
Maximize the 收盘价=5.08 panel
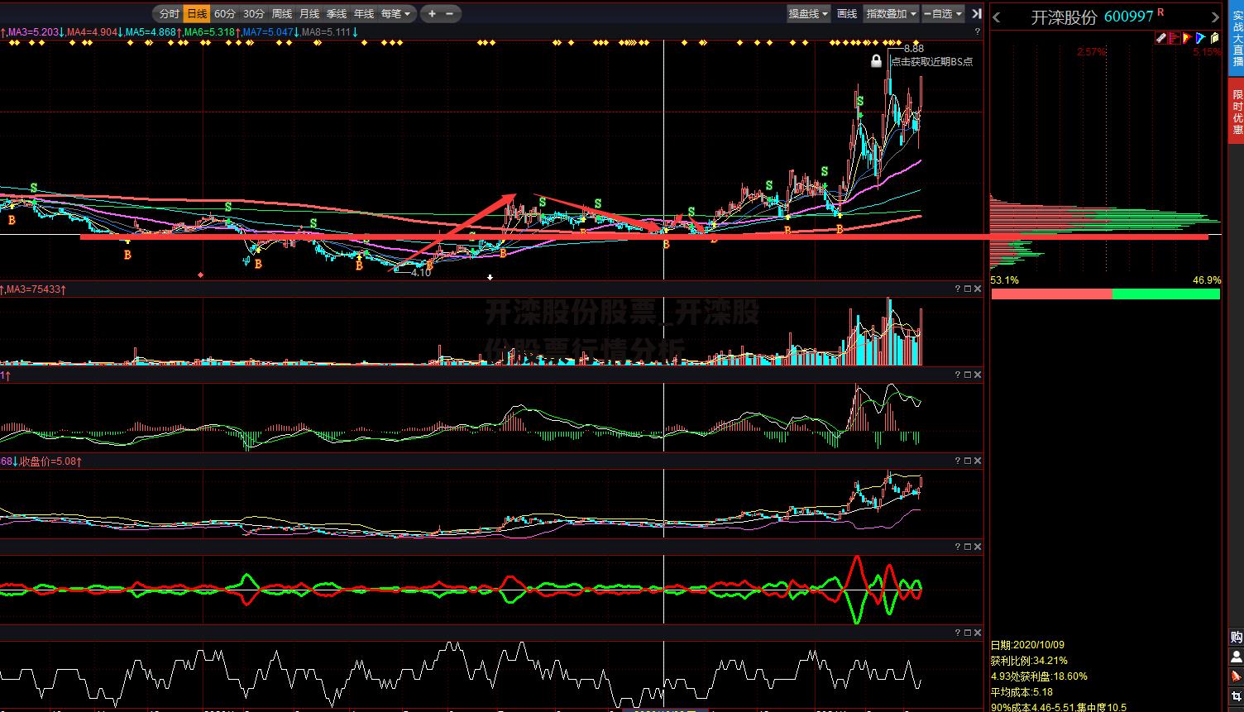point(968,461)
